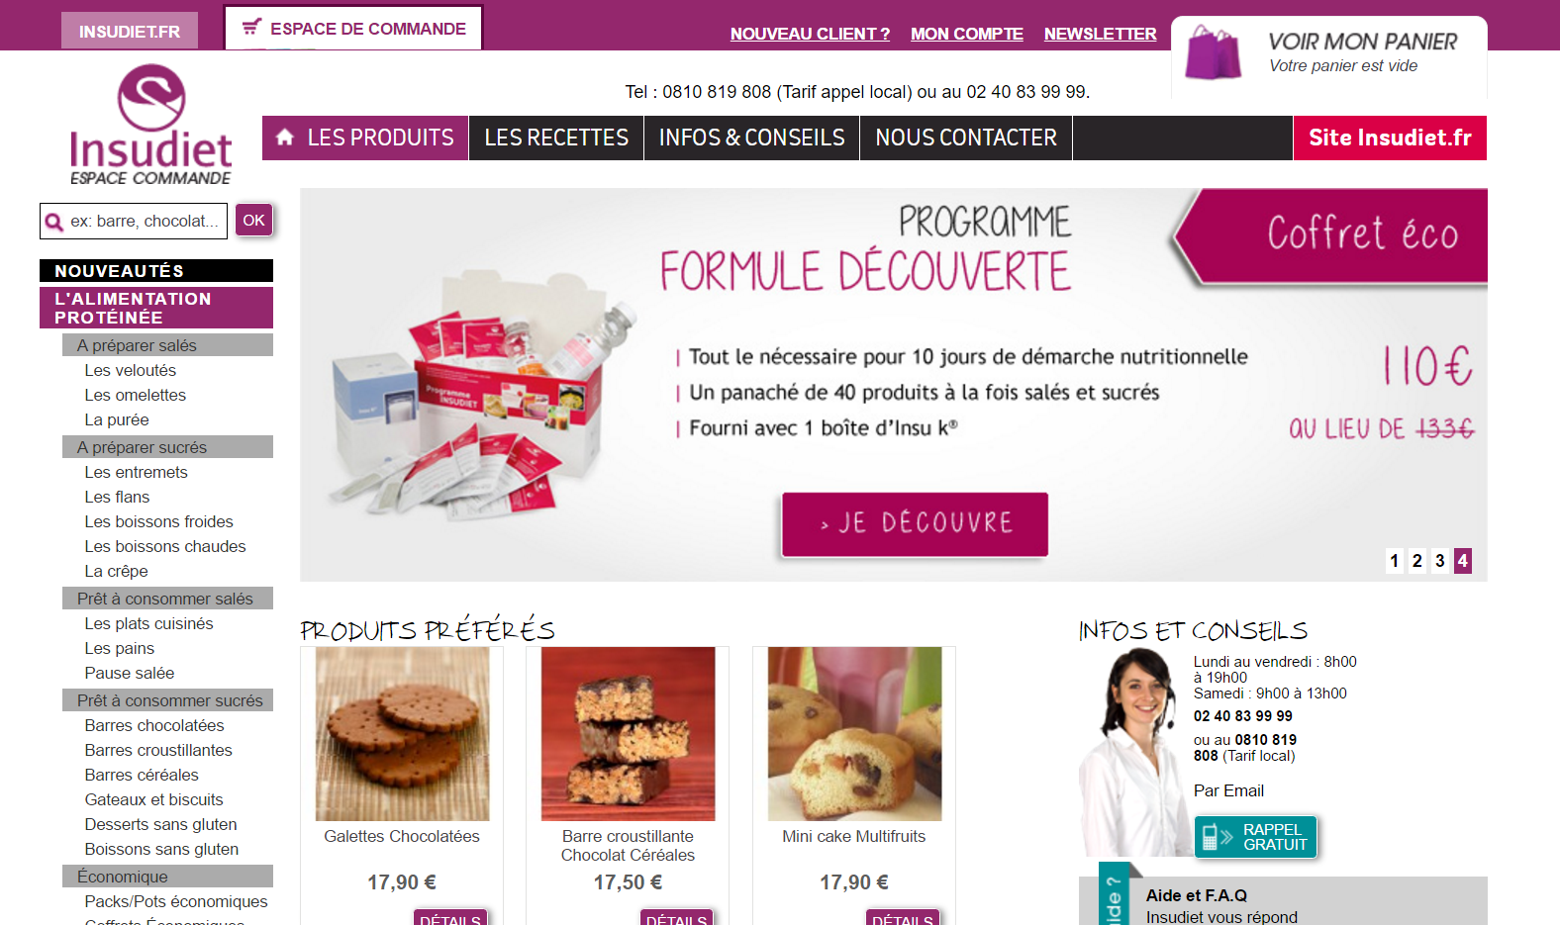Image resolution: width=1560 pixels, height=925 pixels.
Task: Click the shopping bag cart icon
Action: [x=1213, y=52]
